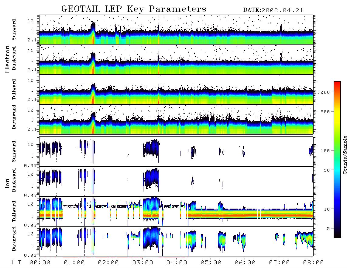Click the 1000 value on the colorbar scale

click(324, 92)
